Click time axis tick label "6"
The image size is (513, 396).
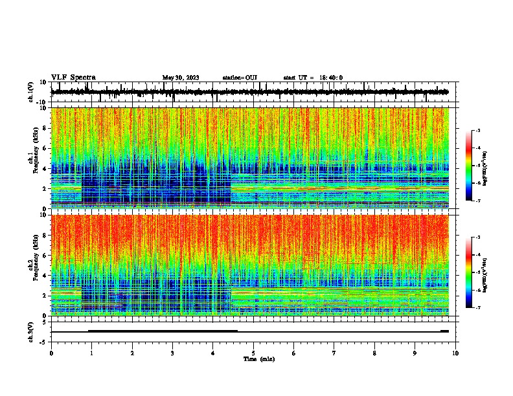tap(293, 353)
